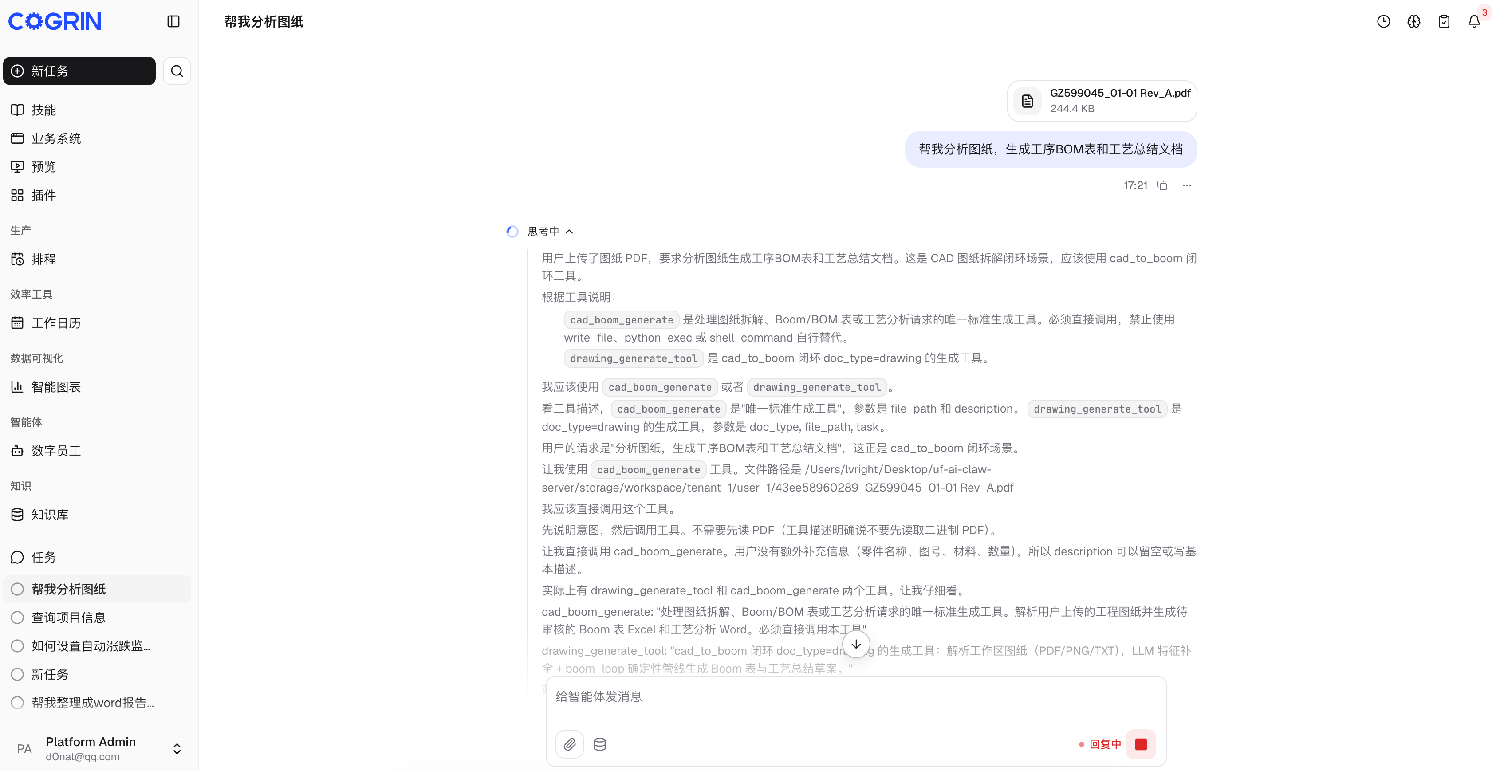Click the search icon button

pyautogui.click(x=177, y=71)
